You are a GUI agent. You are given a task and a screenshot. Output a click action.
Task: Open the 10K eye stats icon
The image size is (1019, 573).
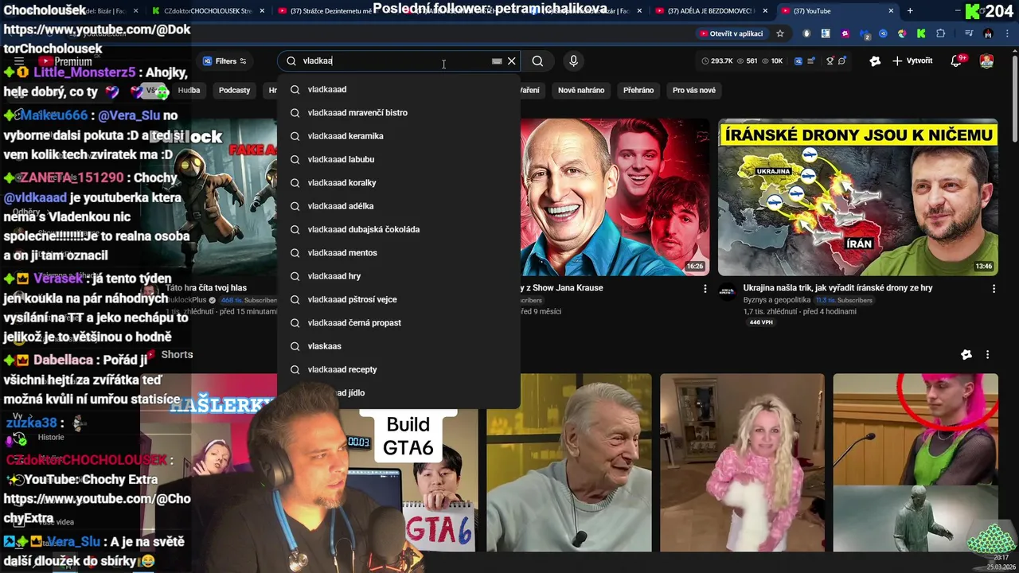point(764,61)
